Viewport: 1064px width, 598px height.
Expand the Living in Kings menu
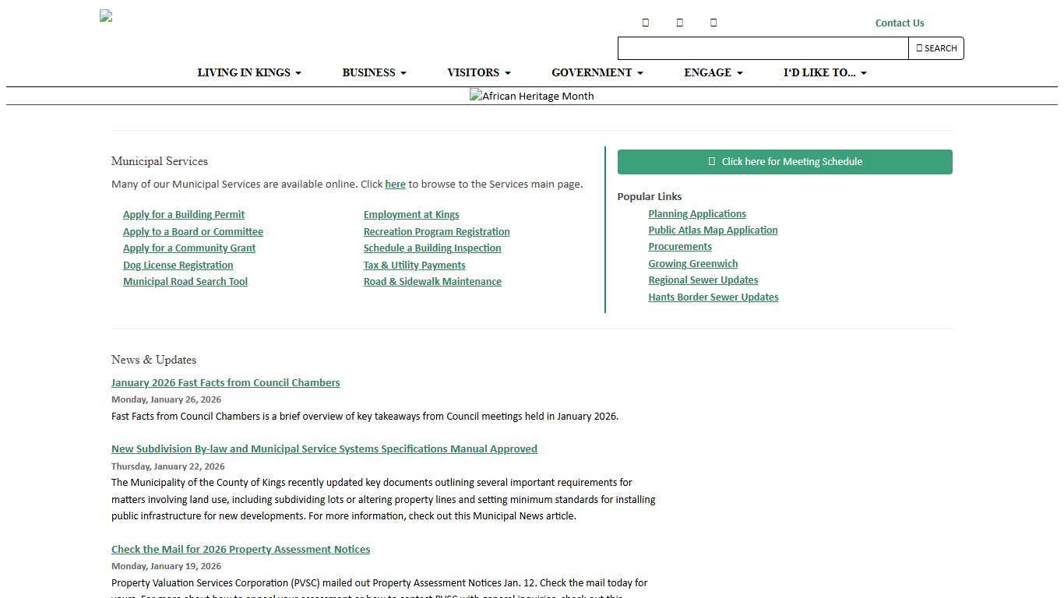tap(248, 72)
